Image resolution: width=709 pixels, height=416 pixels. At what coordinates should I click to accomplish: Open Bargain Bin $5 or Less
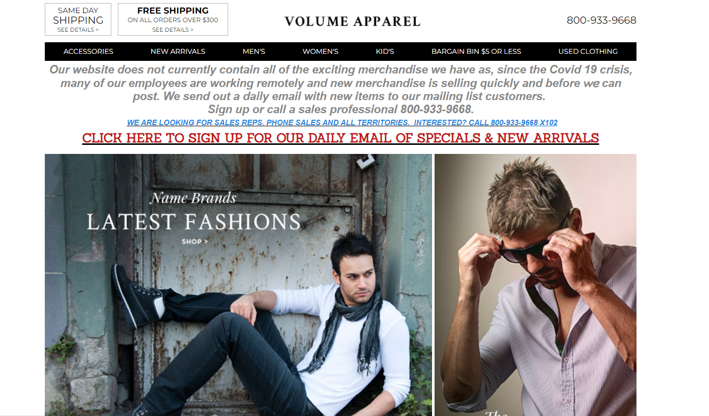(x=476, y=51)
